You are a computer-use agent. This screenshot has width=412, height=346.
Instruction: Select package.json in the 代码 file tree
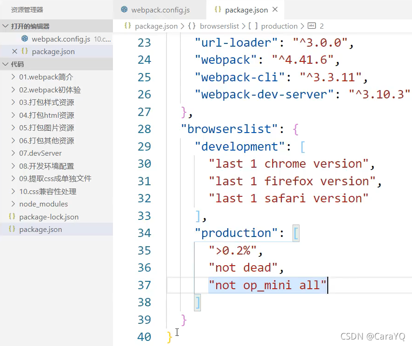click(x=56, y=230)
